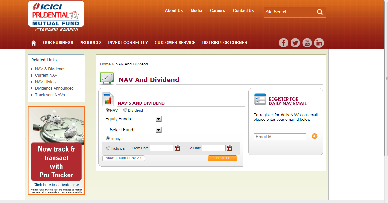Image resolution: width=388 pixels, height=203 pixels.
Task: Open the About Us link
Action: pyautogui.click(x=174, y=11)
